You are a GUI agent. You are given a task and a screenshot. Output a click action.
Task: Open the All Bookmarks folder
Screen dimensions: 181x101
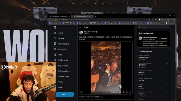[170, 23]
